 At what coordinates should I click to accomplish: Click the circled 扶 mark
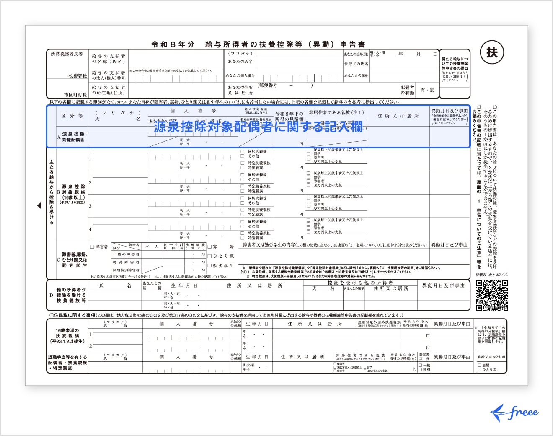pyautogui.click(x=492, y=52)
